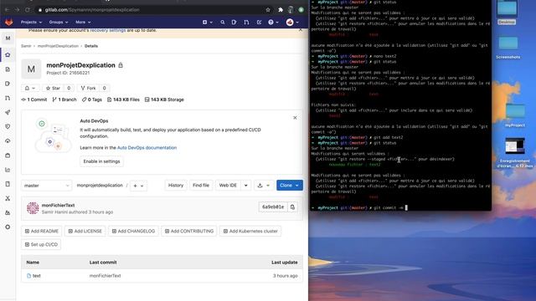Screen dimensions: 536x301
Task: Open the notification bell dropdown
Action: (30, 88)
